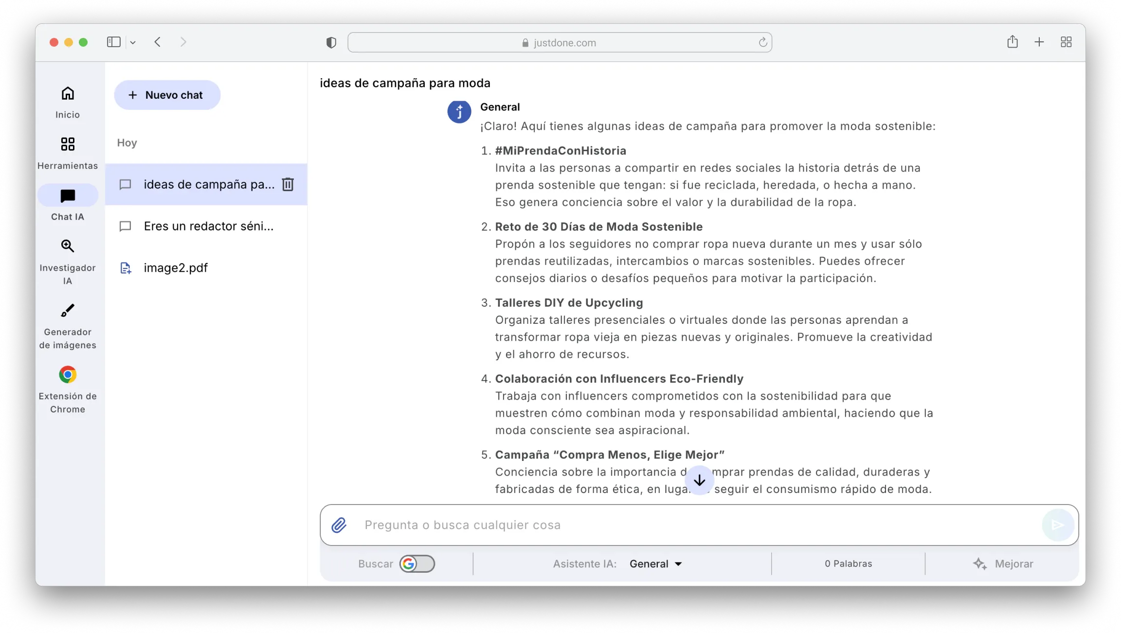Click the send message arrow control
Image resolution: width=1121 pixels, height=633 pixels.
click(x=1058, y=525)
